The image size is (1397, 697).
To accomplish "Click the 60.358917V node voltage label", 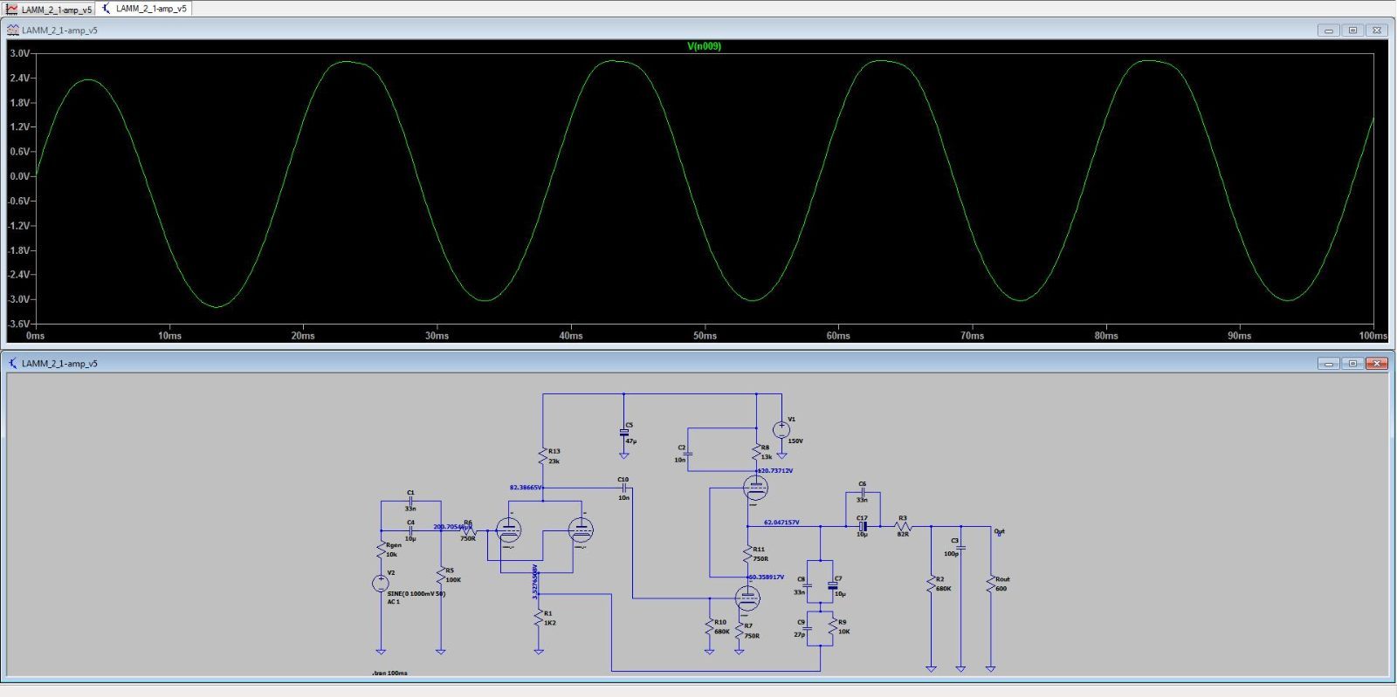I will click(767, 577).
